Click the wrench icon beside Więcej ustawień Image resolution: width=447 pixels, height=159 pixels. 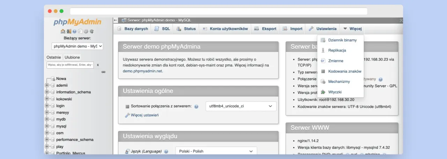click(x=127, y=115)
